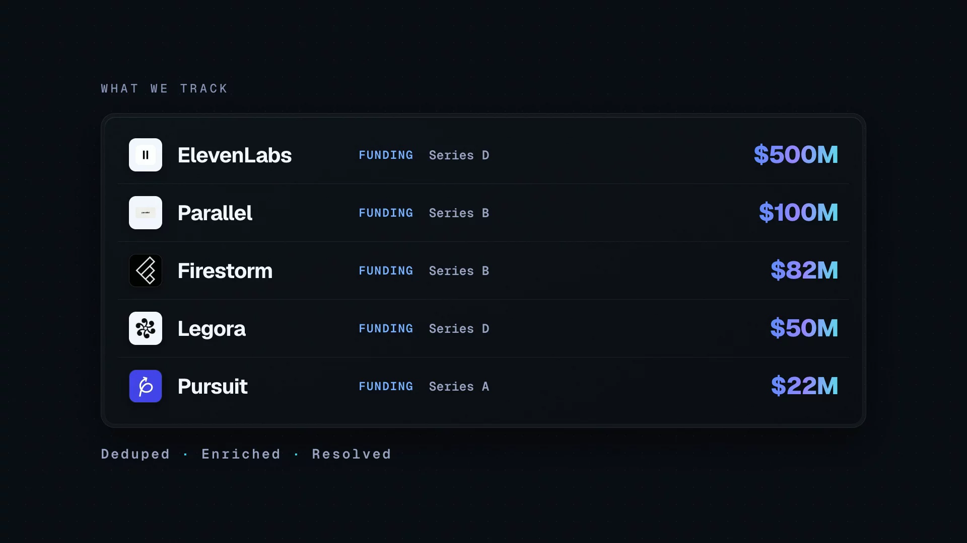Select the Firestorm company name
Viewport: 967px width, 543px height.
coord(225,271)
